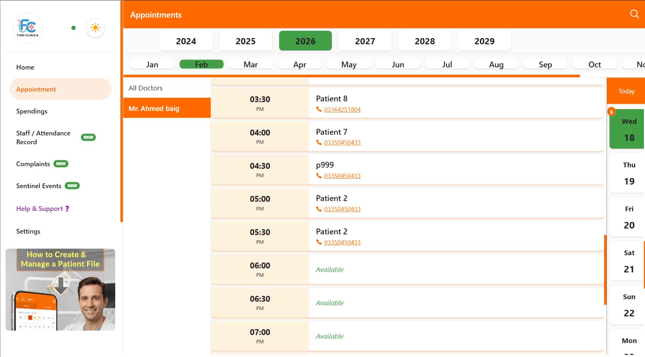
Task: Click the green online status dot
Action: coord(74,28)
